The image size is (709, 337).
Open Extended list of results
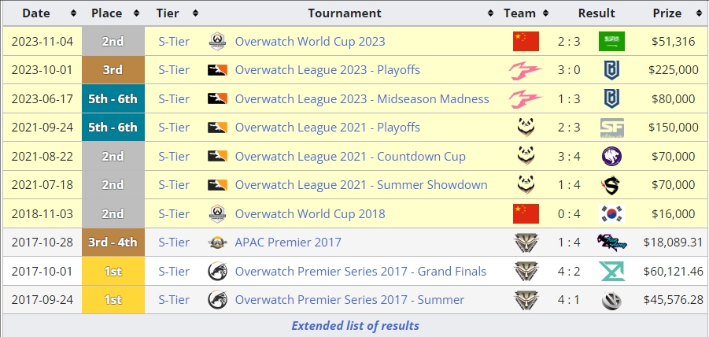pyautogui.click(x=355, y=326)
